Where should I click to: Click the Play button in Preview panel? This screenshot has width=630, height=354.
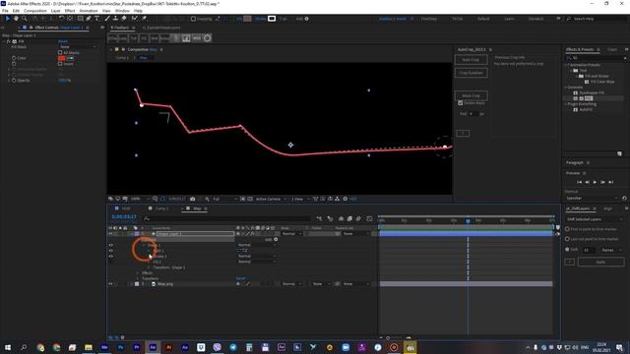pyautogui.click(x=595, y=182)
